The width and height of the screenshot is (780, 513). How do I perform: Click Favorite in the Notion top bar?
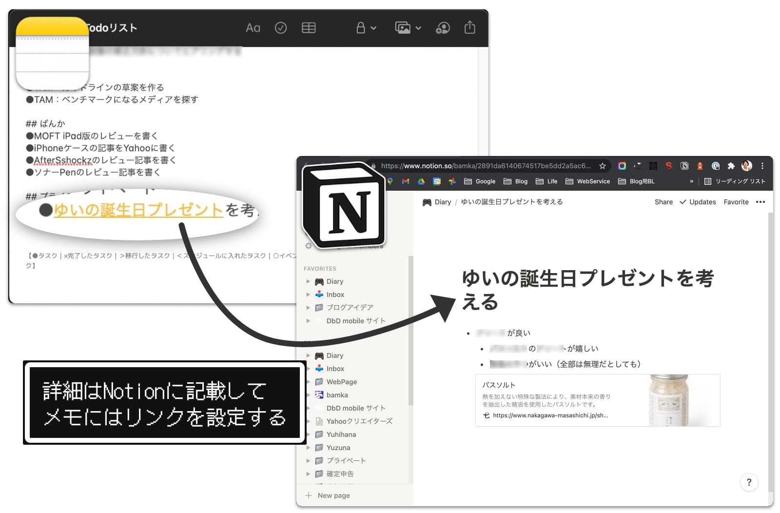(736, 202)
